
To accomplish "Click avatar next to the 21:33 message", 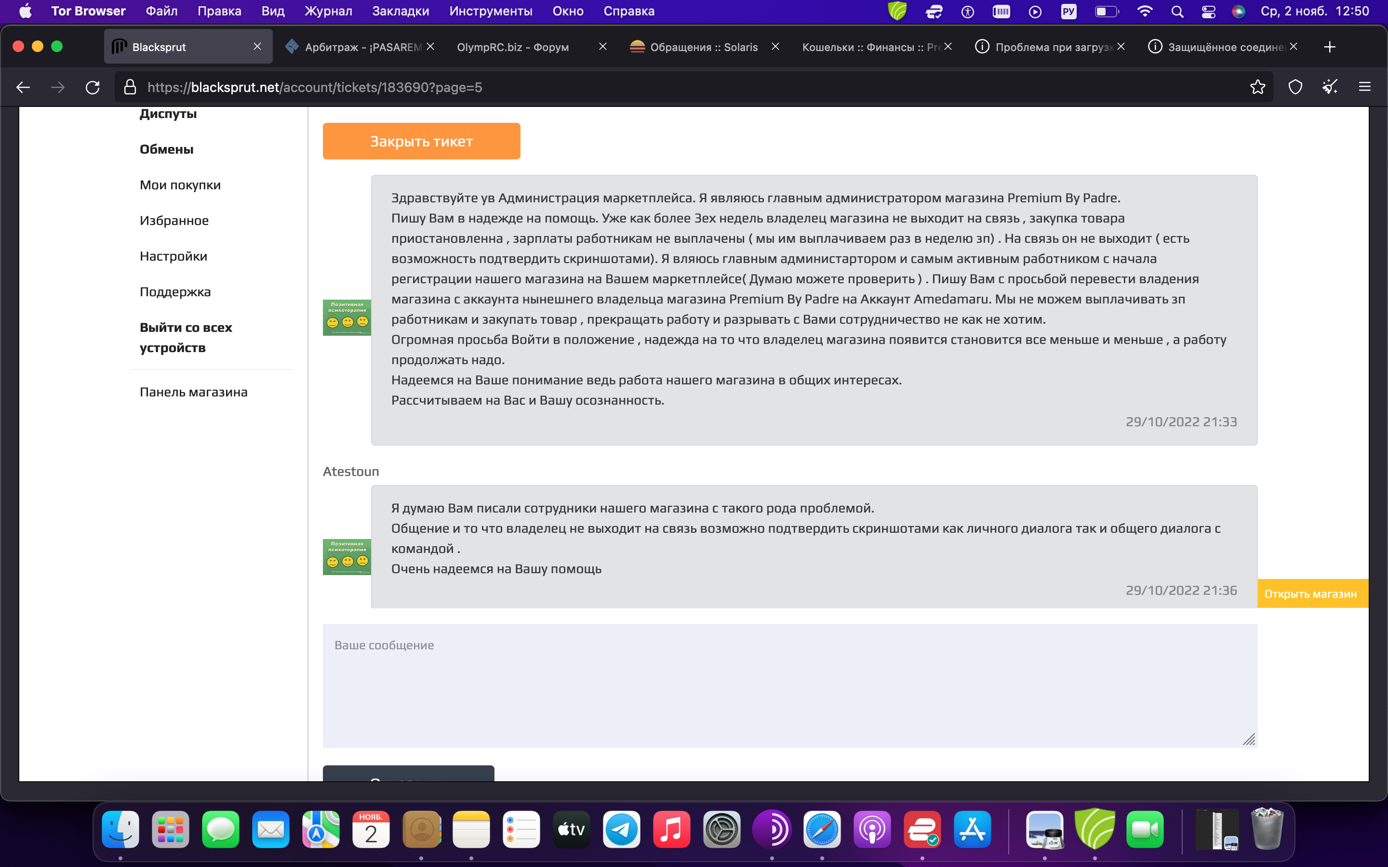I will (x=347, y=317).
